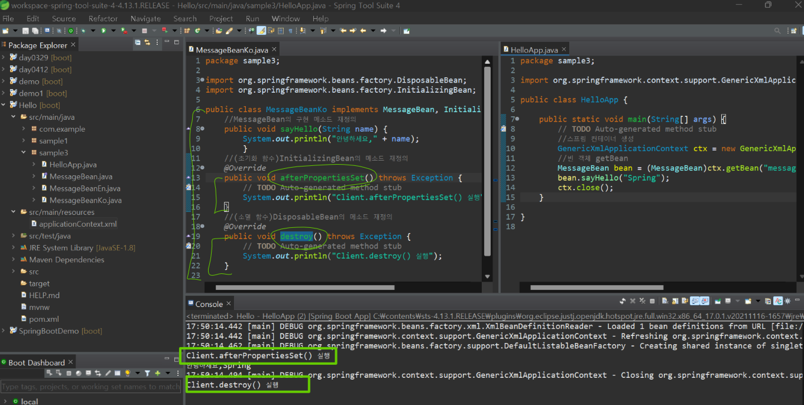Click the Save All toolbar icon
The height and width of the screenshot is (405, 804).
pyautogui.click(x=35, y=30)
